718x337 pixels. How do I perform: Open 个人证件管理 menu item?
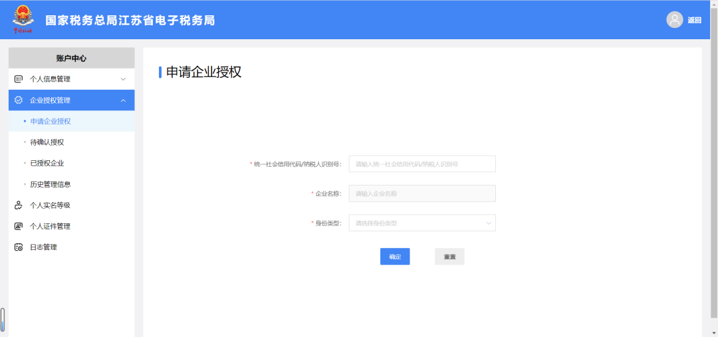click(x=71, y=226)
